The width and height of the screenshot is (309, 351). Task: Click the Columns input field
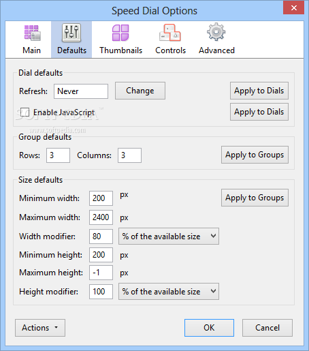pyautogui.click(x=129, y=155)
